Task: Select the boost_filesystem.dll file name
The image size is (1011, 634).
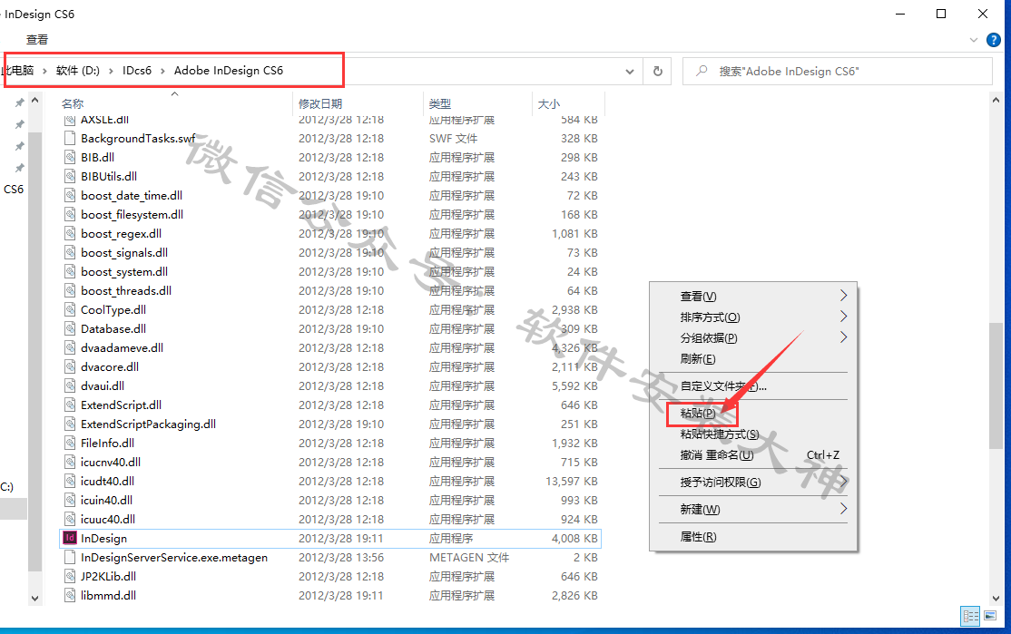Action: click(x=133, y=215)
